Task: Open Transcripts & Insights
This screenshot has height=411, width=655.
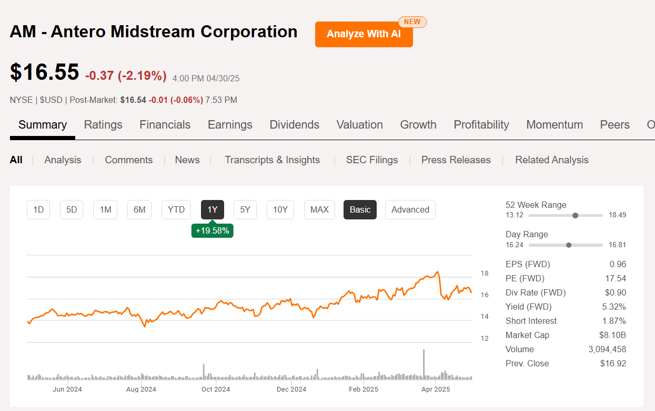Action: [x=272, y=160]
